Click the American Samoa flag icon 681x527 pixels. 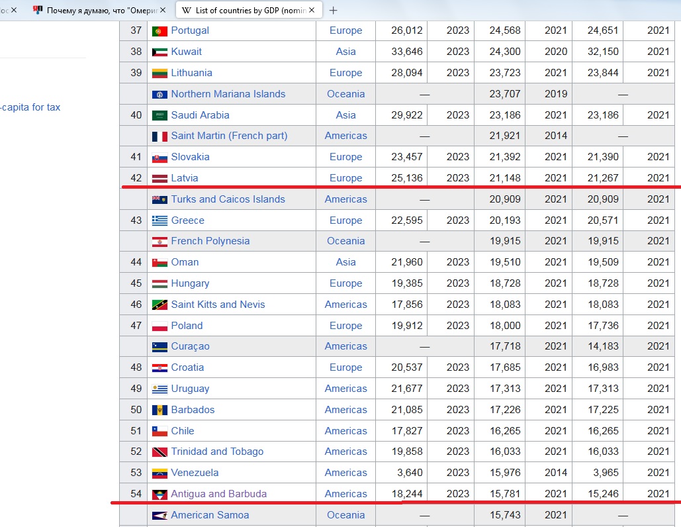pyautogui.click(x=159, y=516)
